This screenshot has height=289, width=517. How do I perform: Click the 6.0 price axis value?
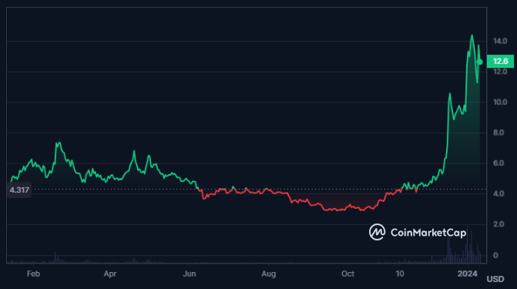coord(499,163)
